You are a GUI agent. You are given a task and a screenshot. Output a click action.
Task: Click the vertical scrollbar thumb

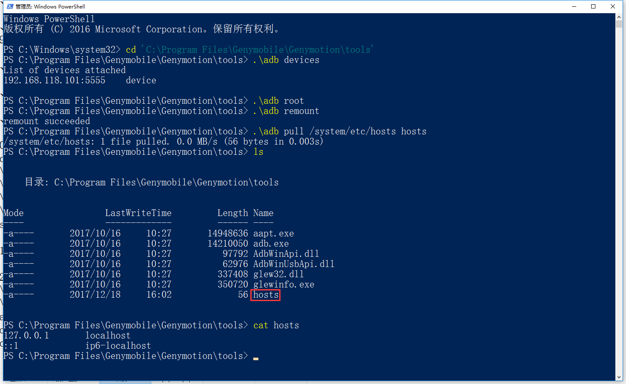(x=619, y=24)
